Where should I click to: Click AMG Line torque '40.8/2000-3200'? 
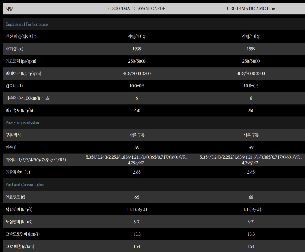pyautogui.click(x=251, y=74)
